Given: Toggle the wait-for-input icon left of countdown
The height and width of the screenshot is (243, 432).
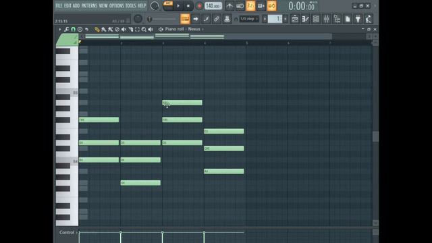Looking at the screenshot, I should 230,6.
